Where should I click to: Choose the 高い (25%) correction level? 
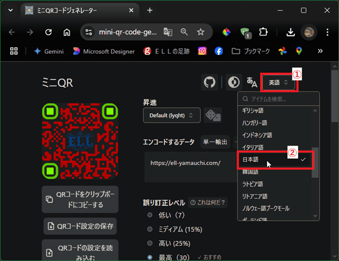pos(150,243)
